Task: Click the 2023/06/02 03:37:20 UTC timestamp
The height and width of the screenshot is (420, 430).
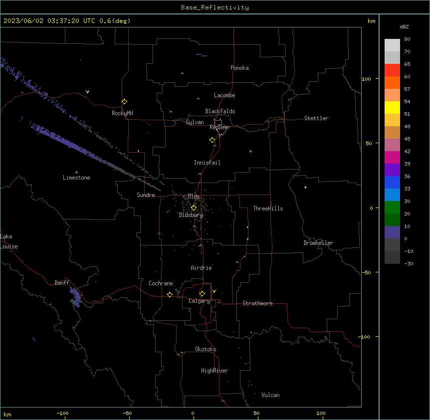Action: point(49,21)
